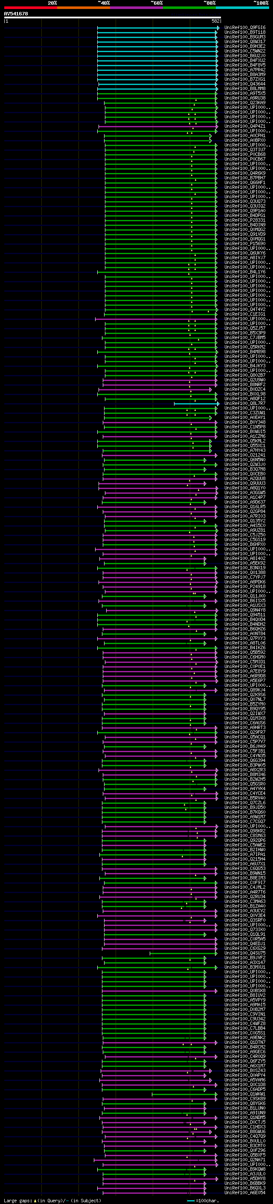Select label UniRef100_Q3UIQ2
Image resolution: width=273 pixels, height=1204 pixels.
tap(245, 206)
